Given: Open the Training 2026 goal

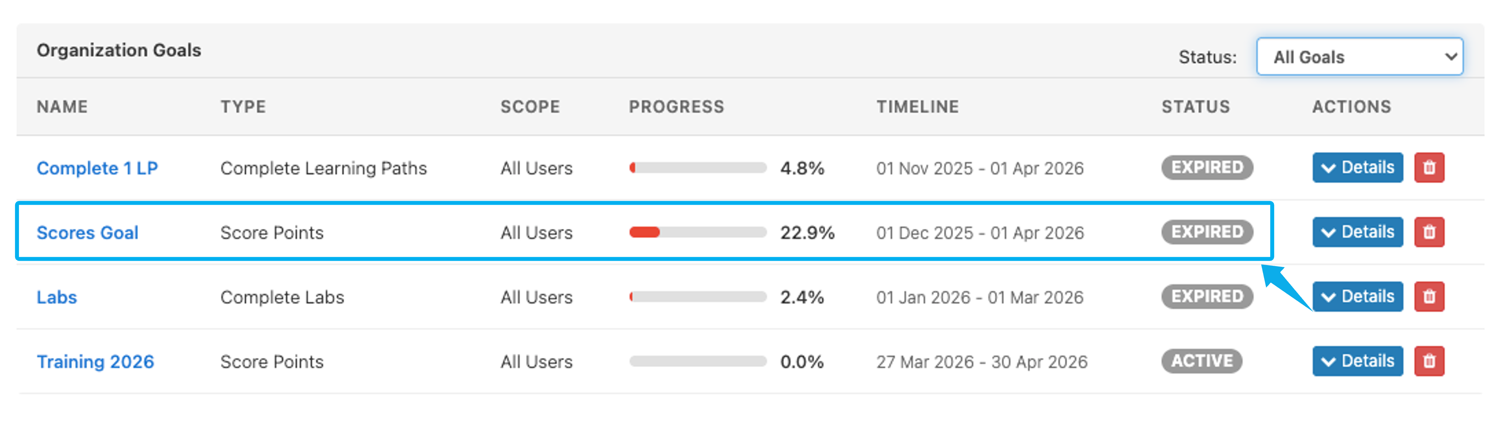Looking at the screenshot, I should pyautogui.click(x=96, y=362).
